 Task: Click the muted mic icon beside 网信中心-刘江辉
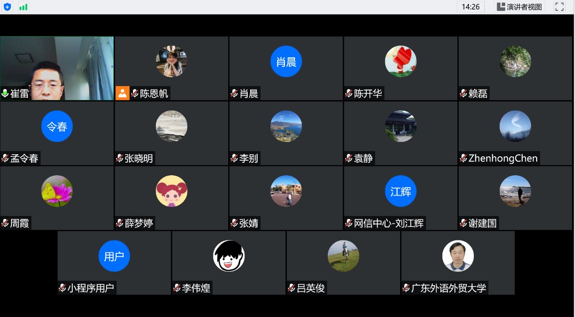point(349,223)
